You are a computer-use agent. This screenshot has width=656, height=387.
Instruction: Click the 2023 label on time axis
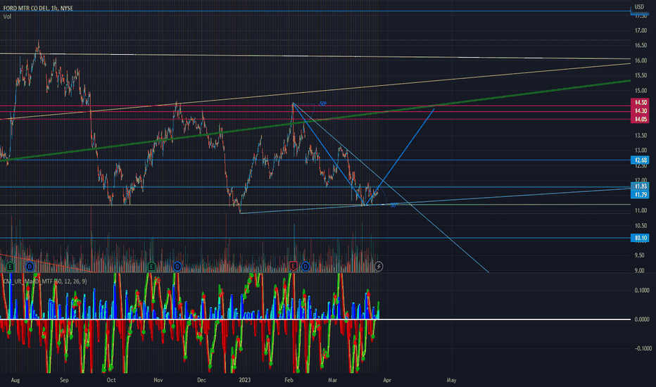pyautogui.click(x=244, y=380)
